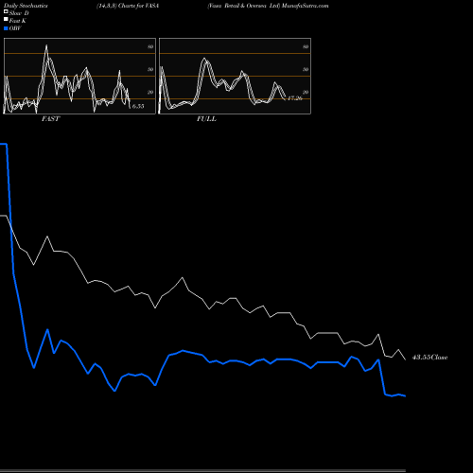473x473 pixels.
Task: Click the 80 level label in FULL chart
Action: click(306, 46)
